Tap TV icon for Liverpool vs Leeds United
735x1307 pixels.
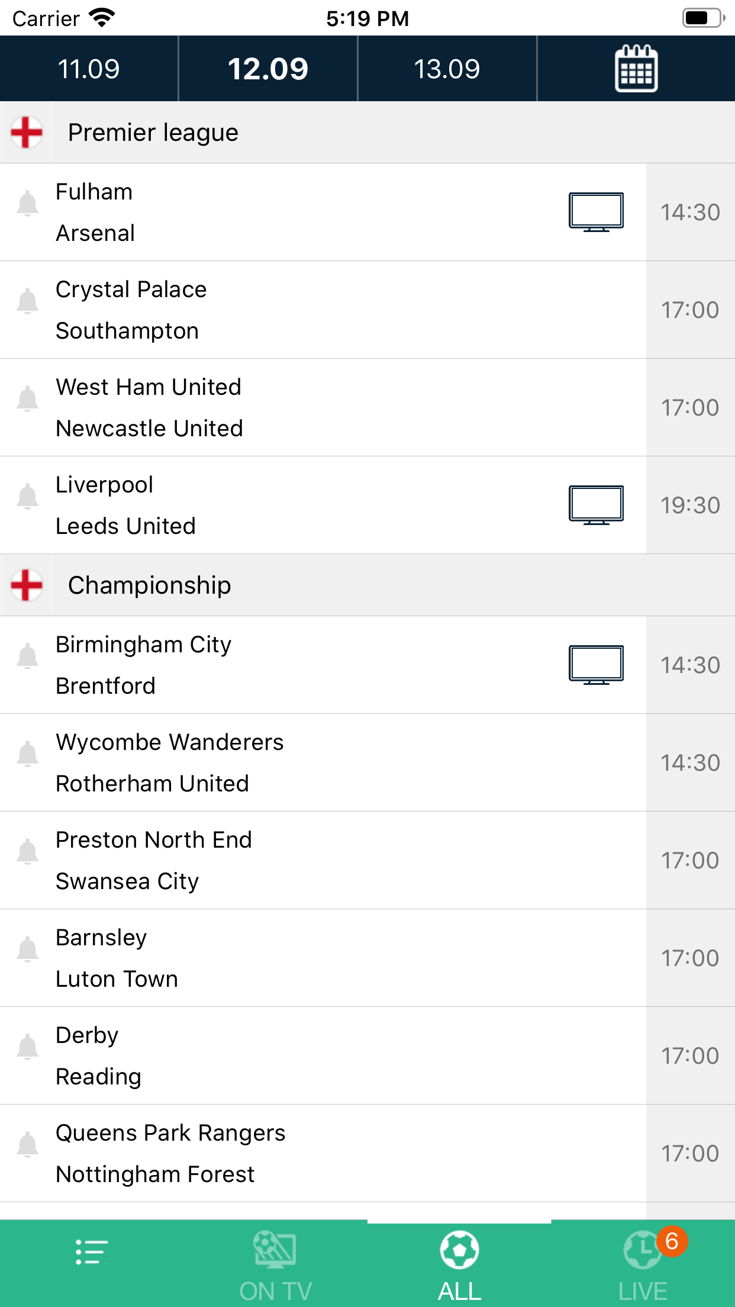pos(596,505)
